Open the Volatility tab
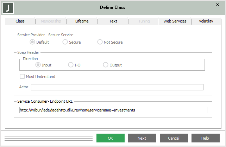Screen dimensions: 226x147 pos(206,21)
